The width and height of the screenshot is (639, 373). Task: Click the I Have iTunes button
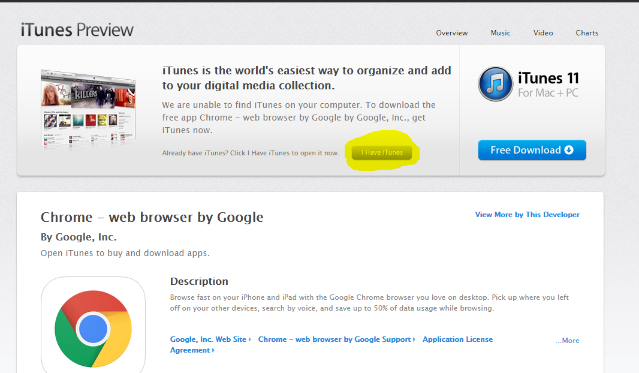point(382,152)
